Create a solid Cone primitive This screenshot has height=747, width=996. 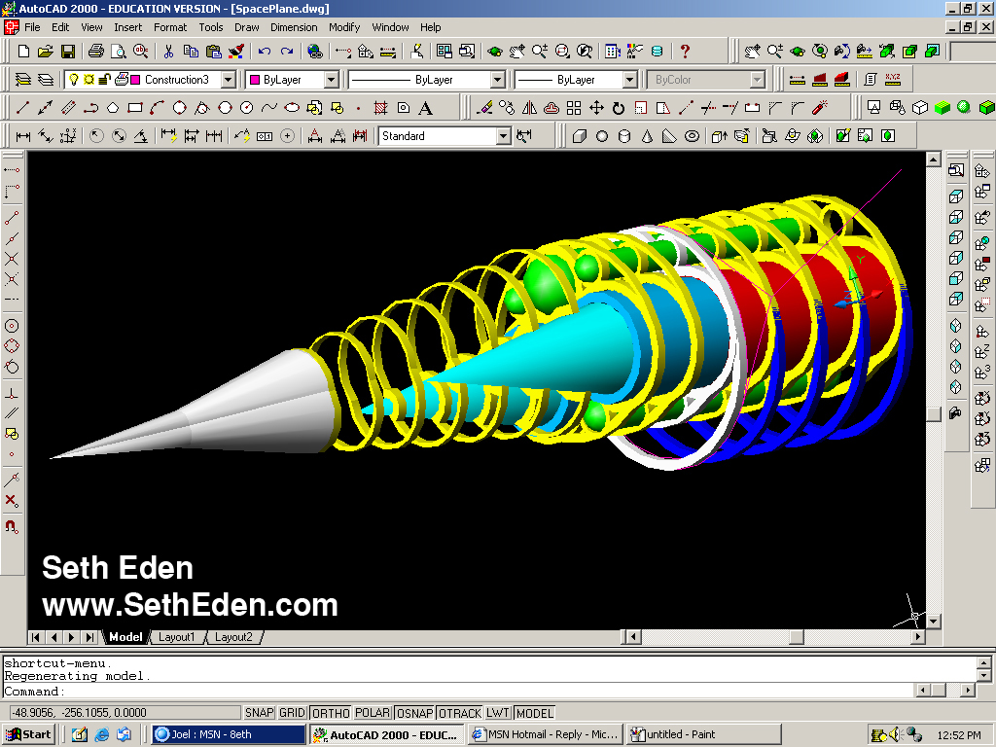[647, 137]
